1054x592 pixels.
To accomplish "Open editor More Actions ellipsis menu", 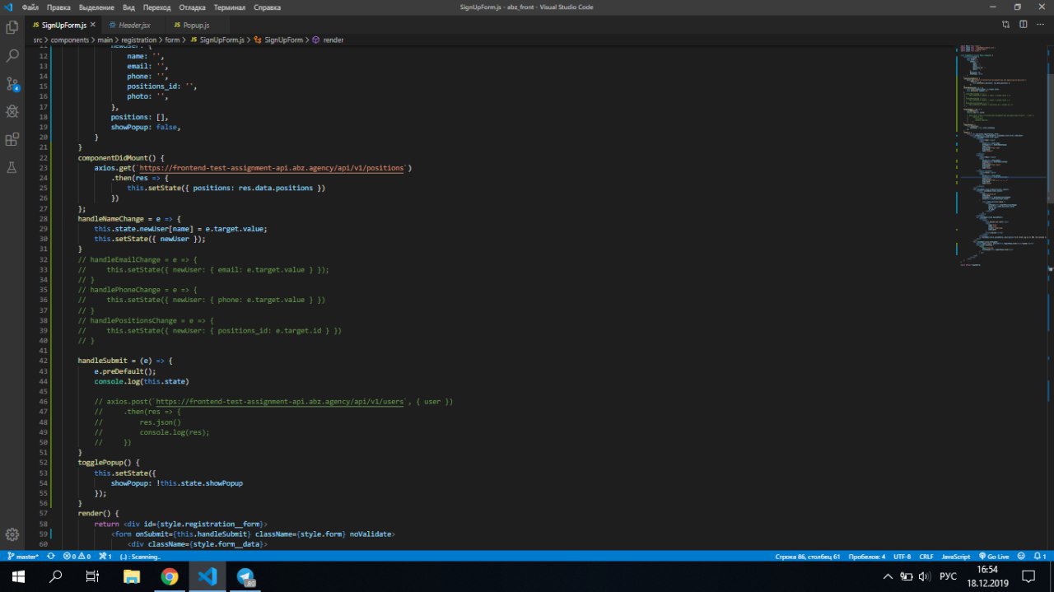I will pyautogui.click(x=1041, y=25).
